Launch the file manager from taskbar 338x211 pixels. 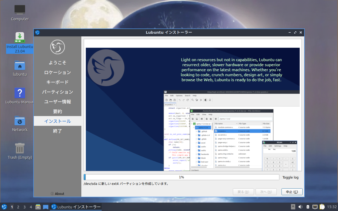[x=38, y=207]
